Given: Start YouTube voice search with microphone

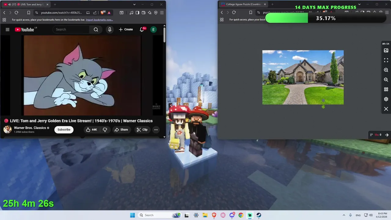Looking at the screenshot, I should (110, 29).
